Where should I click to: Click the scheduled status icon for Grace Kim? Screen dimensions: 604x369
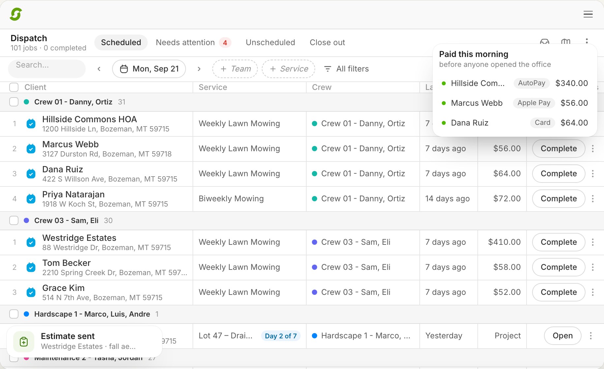(31, 292)
